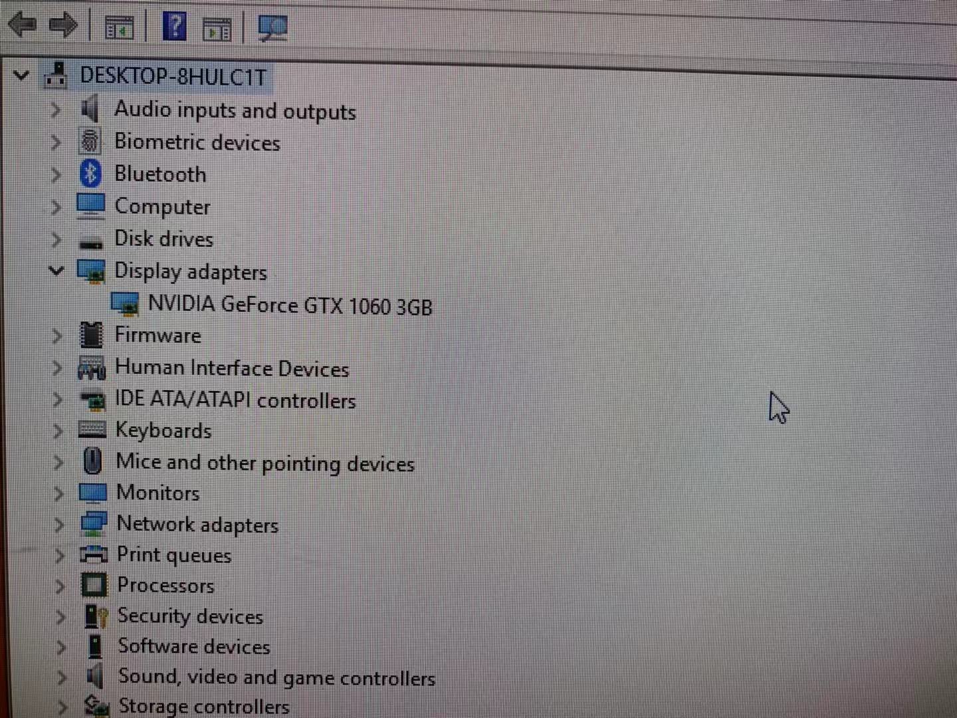Select the Bluetooth label

click(x=160, y=174)
